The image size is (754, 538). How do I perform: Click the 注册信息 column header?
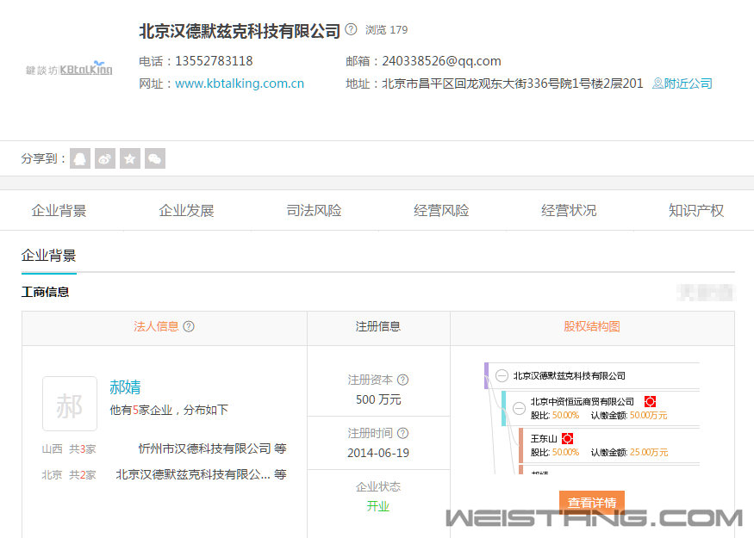(378, 326)
